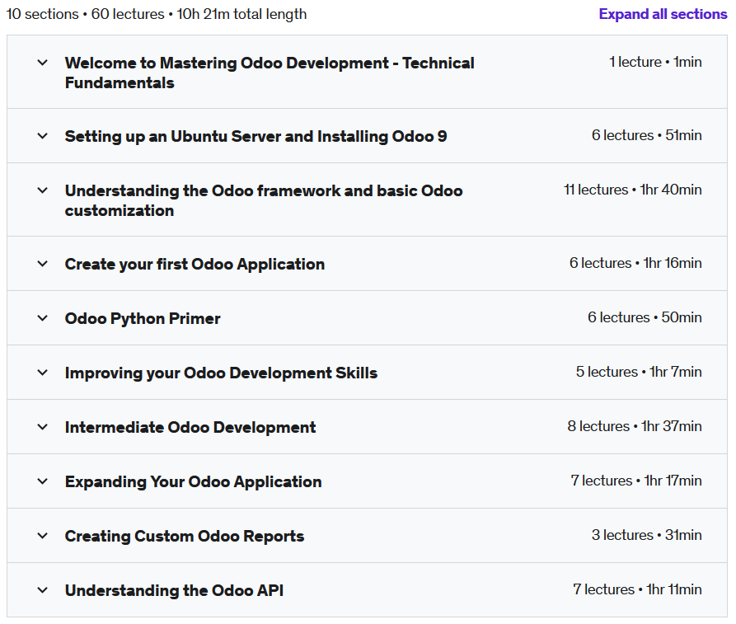Open the Odoo Python Primer section title

tap(143, 318)
